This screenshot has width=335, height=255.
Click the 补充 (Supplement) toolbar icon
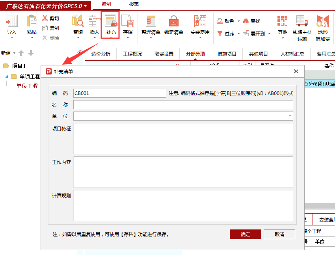(x=111, y=22)
